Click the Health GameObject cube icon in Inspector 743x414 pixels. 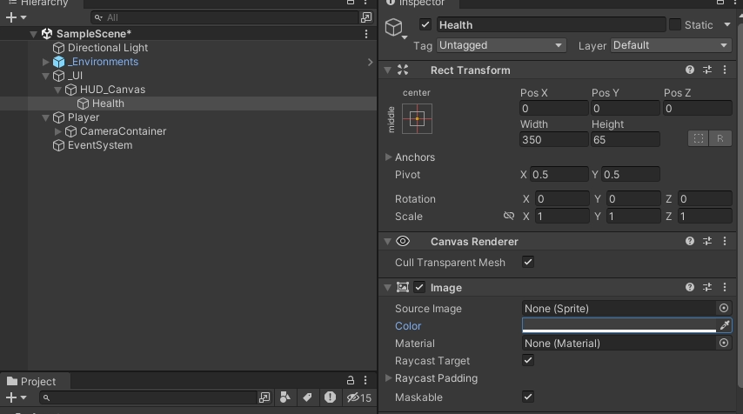pos(394,27)
